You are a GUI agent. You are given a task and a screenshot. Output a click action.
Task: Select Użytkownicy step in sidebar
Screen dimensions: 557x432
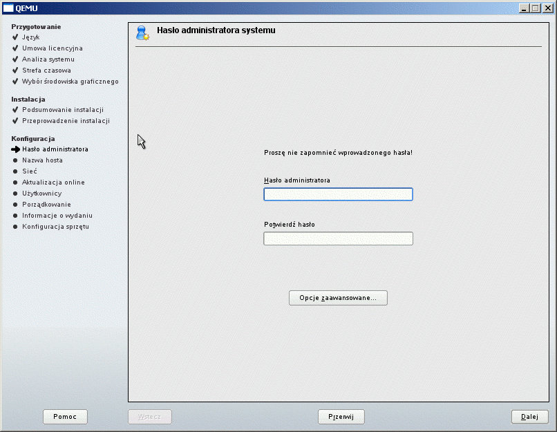pyautogui.click(x=41, y=194)
